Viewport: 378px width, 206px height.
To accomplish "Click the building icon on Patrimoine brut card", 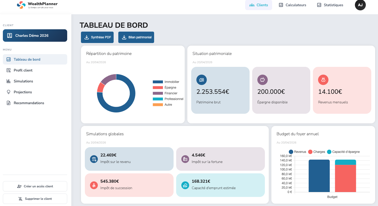I will [202, 80].
